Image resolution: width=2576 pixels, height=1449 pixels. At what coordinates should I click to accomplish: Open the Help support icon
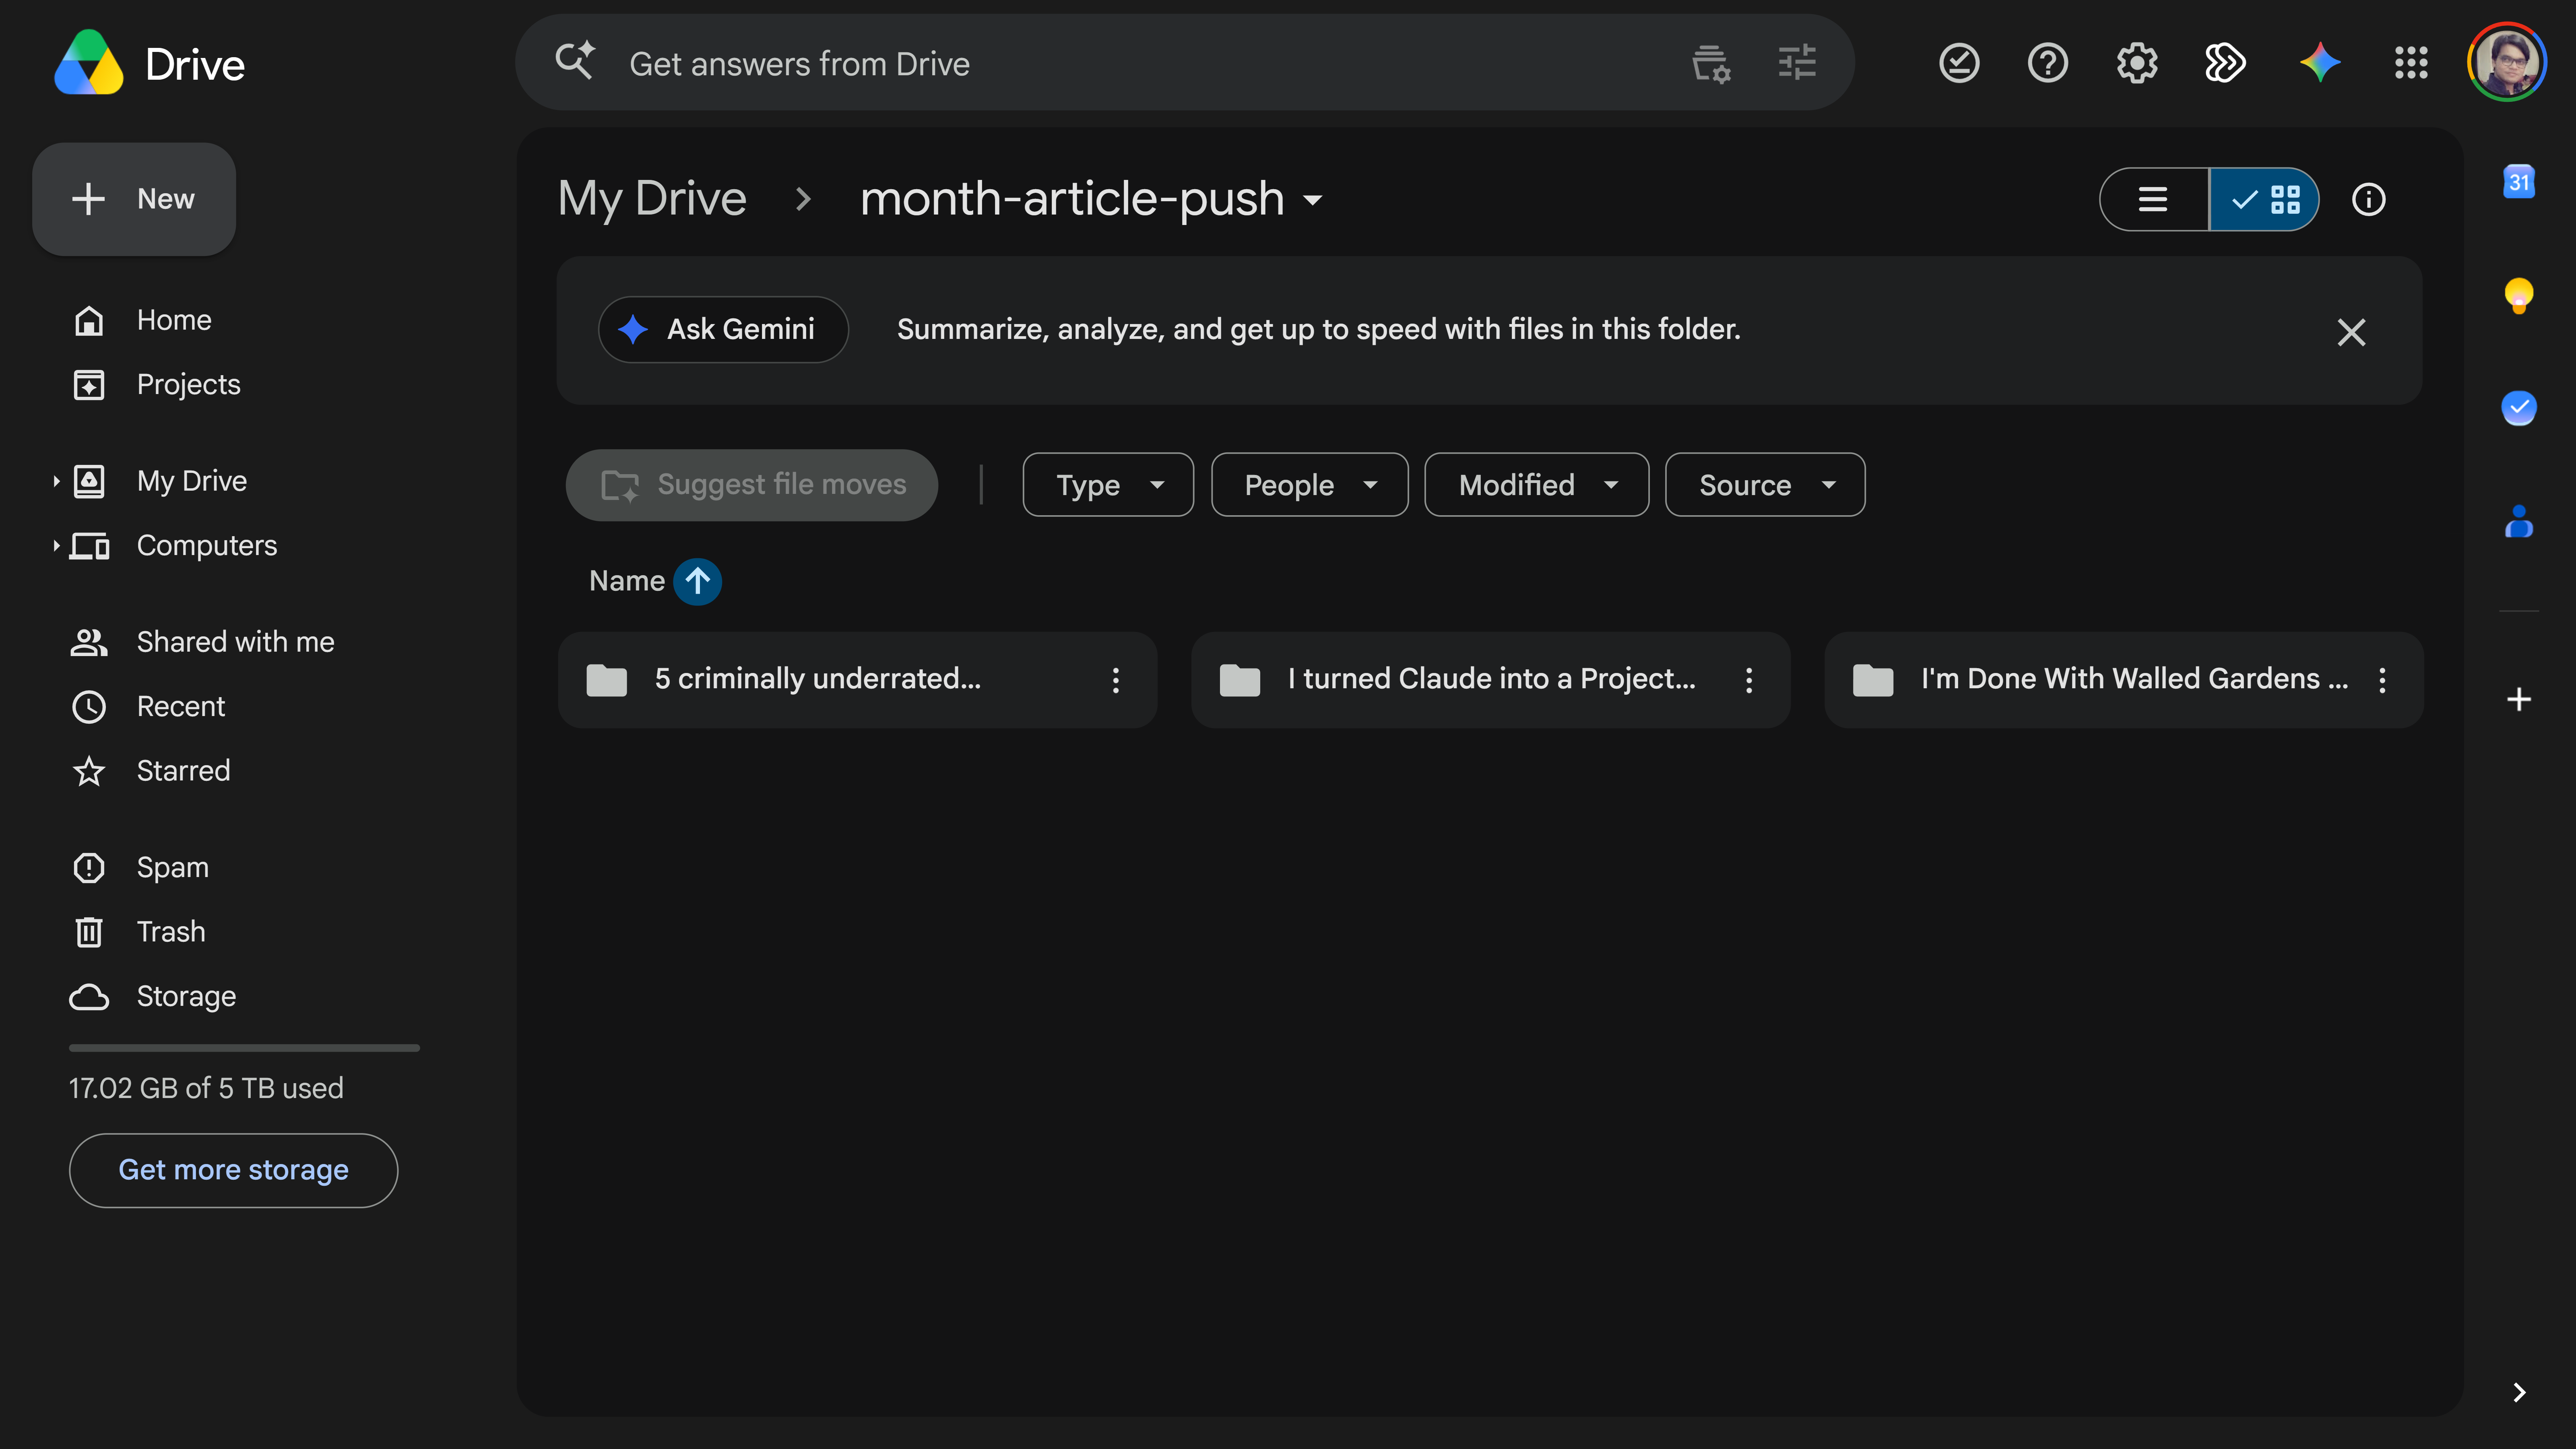[2047, 63]
